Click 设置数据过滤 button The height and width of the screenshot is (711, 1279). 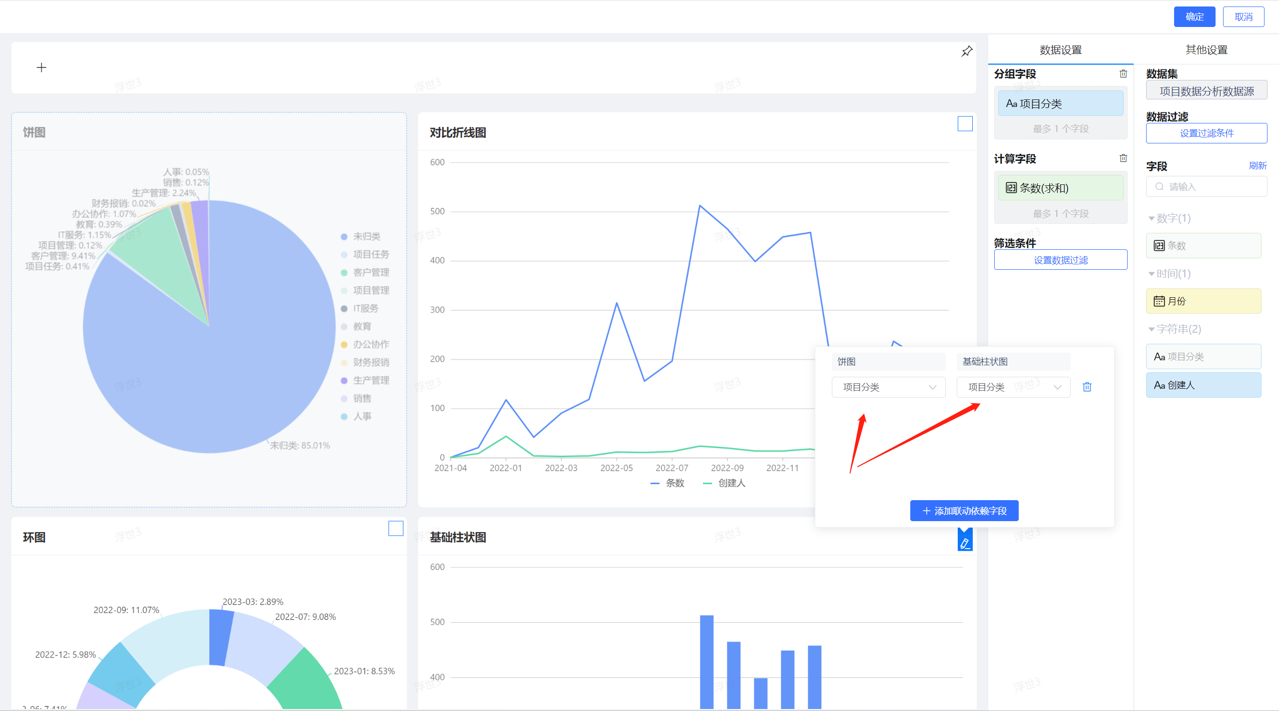point(1060,260)
